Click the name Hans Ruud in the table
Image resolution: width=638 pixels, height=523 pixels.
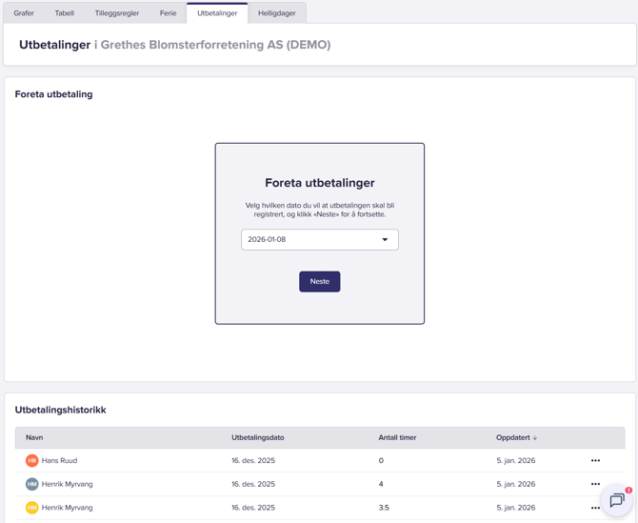coord(59,461)
